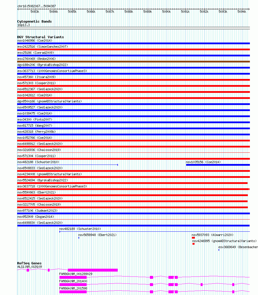Open nsv6509527 (Sedlazeck2020) entry

pos(40,107)
